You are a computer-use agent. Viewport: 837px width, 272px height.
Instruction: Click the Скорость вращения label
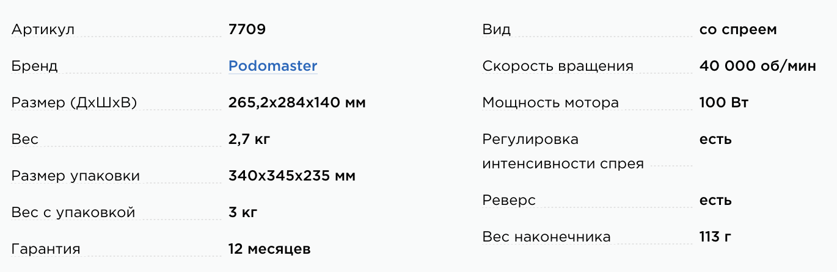click(558, 66)
